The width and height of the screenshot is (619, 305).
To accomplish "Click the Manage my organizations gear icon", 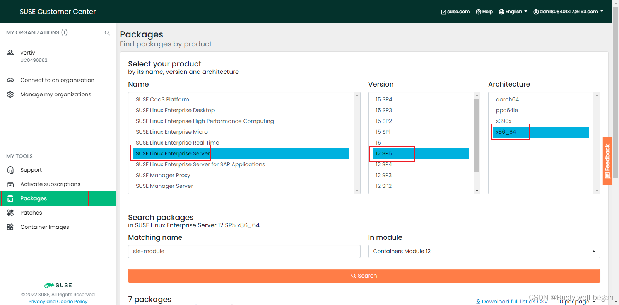I will pyautogui.click(x=10, y=94).
